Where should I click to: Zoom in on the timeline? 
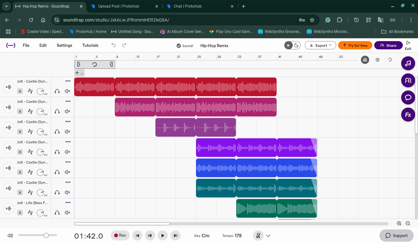(399, 223)
